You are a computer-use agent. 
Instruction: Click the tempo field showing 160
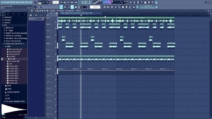[x=55, y=2]
